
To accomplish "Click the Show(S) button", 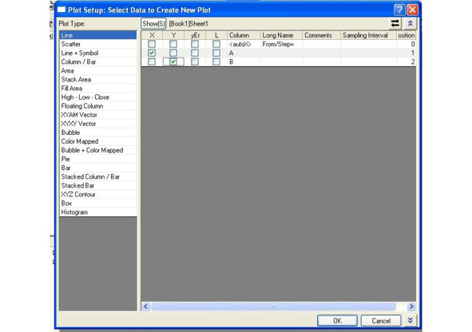I will 153,23.
